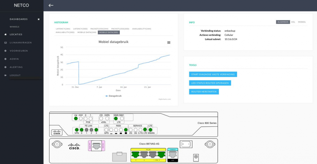Click the green WWAN LED
Image resolution: width=317 pixels, height=164 pixels.
[150, 130]
